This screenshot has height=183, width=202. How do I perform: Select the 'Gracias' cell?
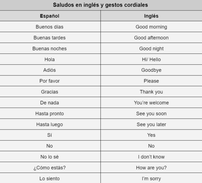(50, 92)
